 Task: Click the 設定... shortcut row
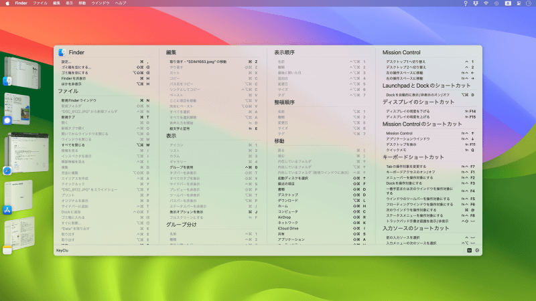coord(105,62)
